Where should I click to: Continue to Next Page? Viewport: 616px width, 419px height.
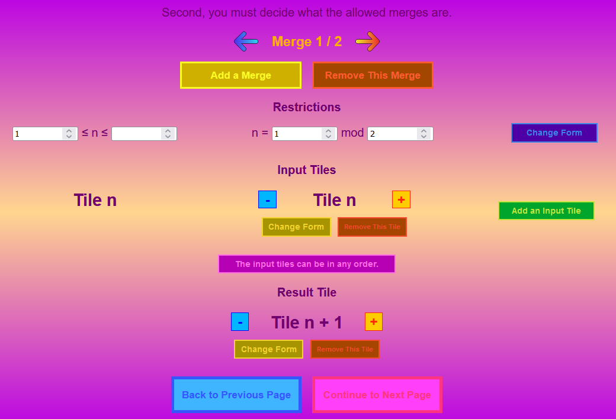(377, 395)
